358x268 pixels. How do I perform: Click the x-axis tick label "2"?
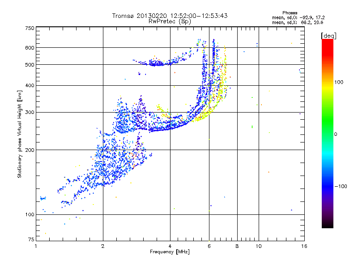[103, 246]
